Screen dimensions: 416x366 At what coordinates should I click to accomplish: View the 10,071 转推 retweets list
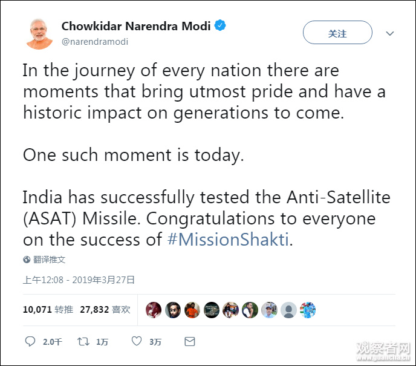click(48, 310)
